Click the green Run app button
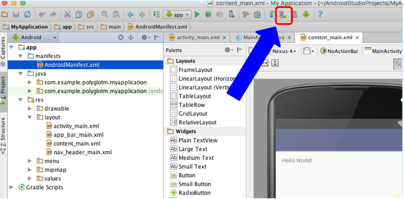This screenshot has height=199, width=404. 197,14
